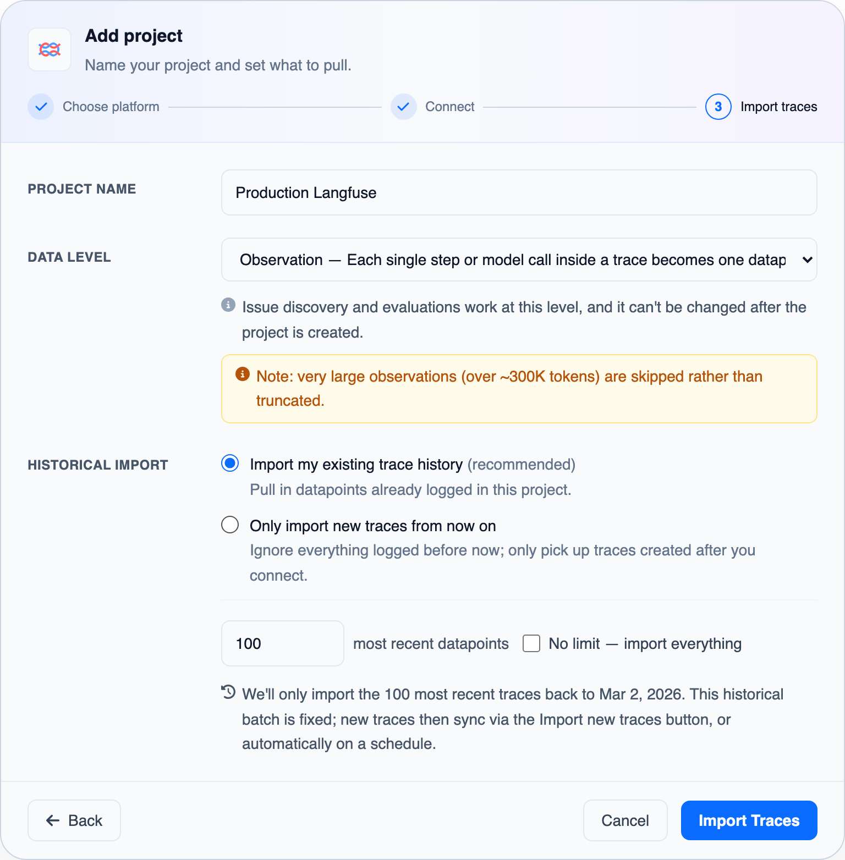845x860 pixels.
Task: Cancel the add project dialog
Action: 625,820
